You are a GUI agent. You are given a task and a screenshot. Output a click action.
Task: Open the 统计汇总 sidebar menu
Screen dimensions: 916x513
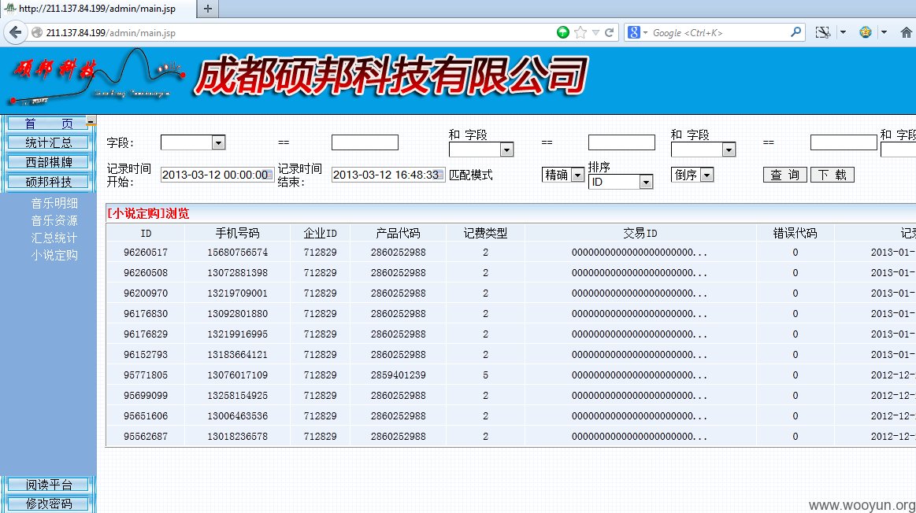[48, 142]
